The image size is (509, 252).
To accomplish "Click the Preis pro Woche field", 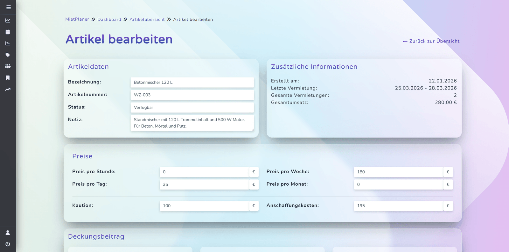I will pos(399,172).
